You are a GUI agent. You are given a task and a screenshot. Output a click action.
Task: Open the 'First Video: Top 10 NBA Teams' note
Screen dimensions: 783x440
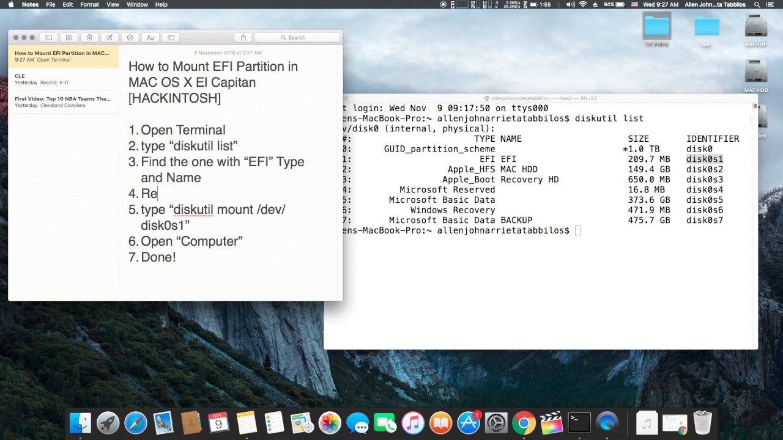point(64,102)
